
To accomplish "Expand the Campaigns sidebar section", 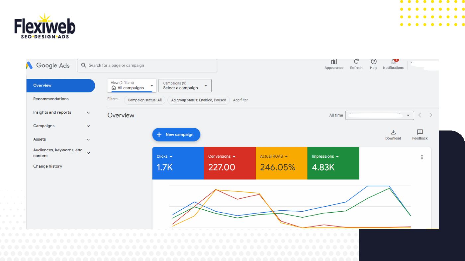I will [x=88, y=126].
